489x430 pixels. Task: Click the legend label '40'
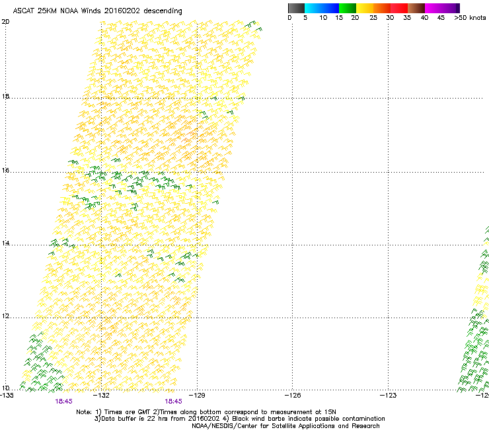424,18
